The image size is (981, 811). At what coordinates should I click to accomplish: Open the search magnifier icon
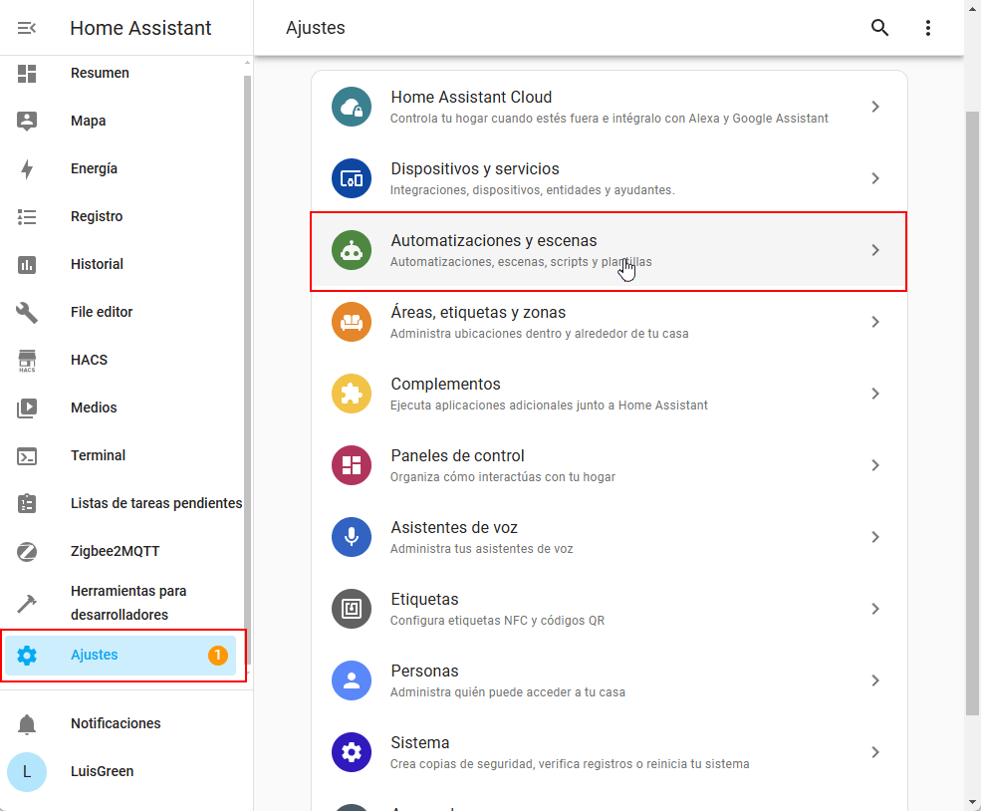879,28
